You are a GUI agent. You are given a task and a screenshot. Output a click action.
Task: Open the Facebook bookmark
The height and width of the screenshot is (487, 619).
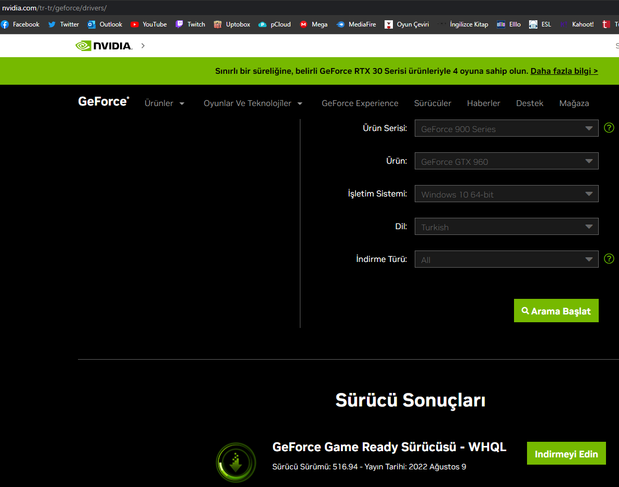(20, 24)
